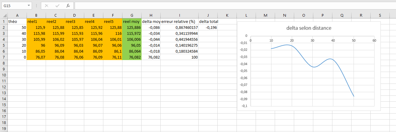Select the cell with value 106,006
This screenshot has width=396, height=132.
132,39
